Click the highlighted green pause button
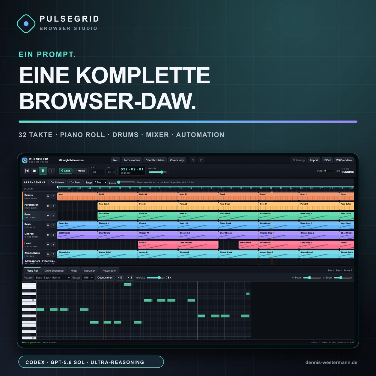This screenshot has width=376, height=376. pos(43,171)
